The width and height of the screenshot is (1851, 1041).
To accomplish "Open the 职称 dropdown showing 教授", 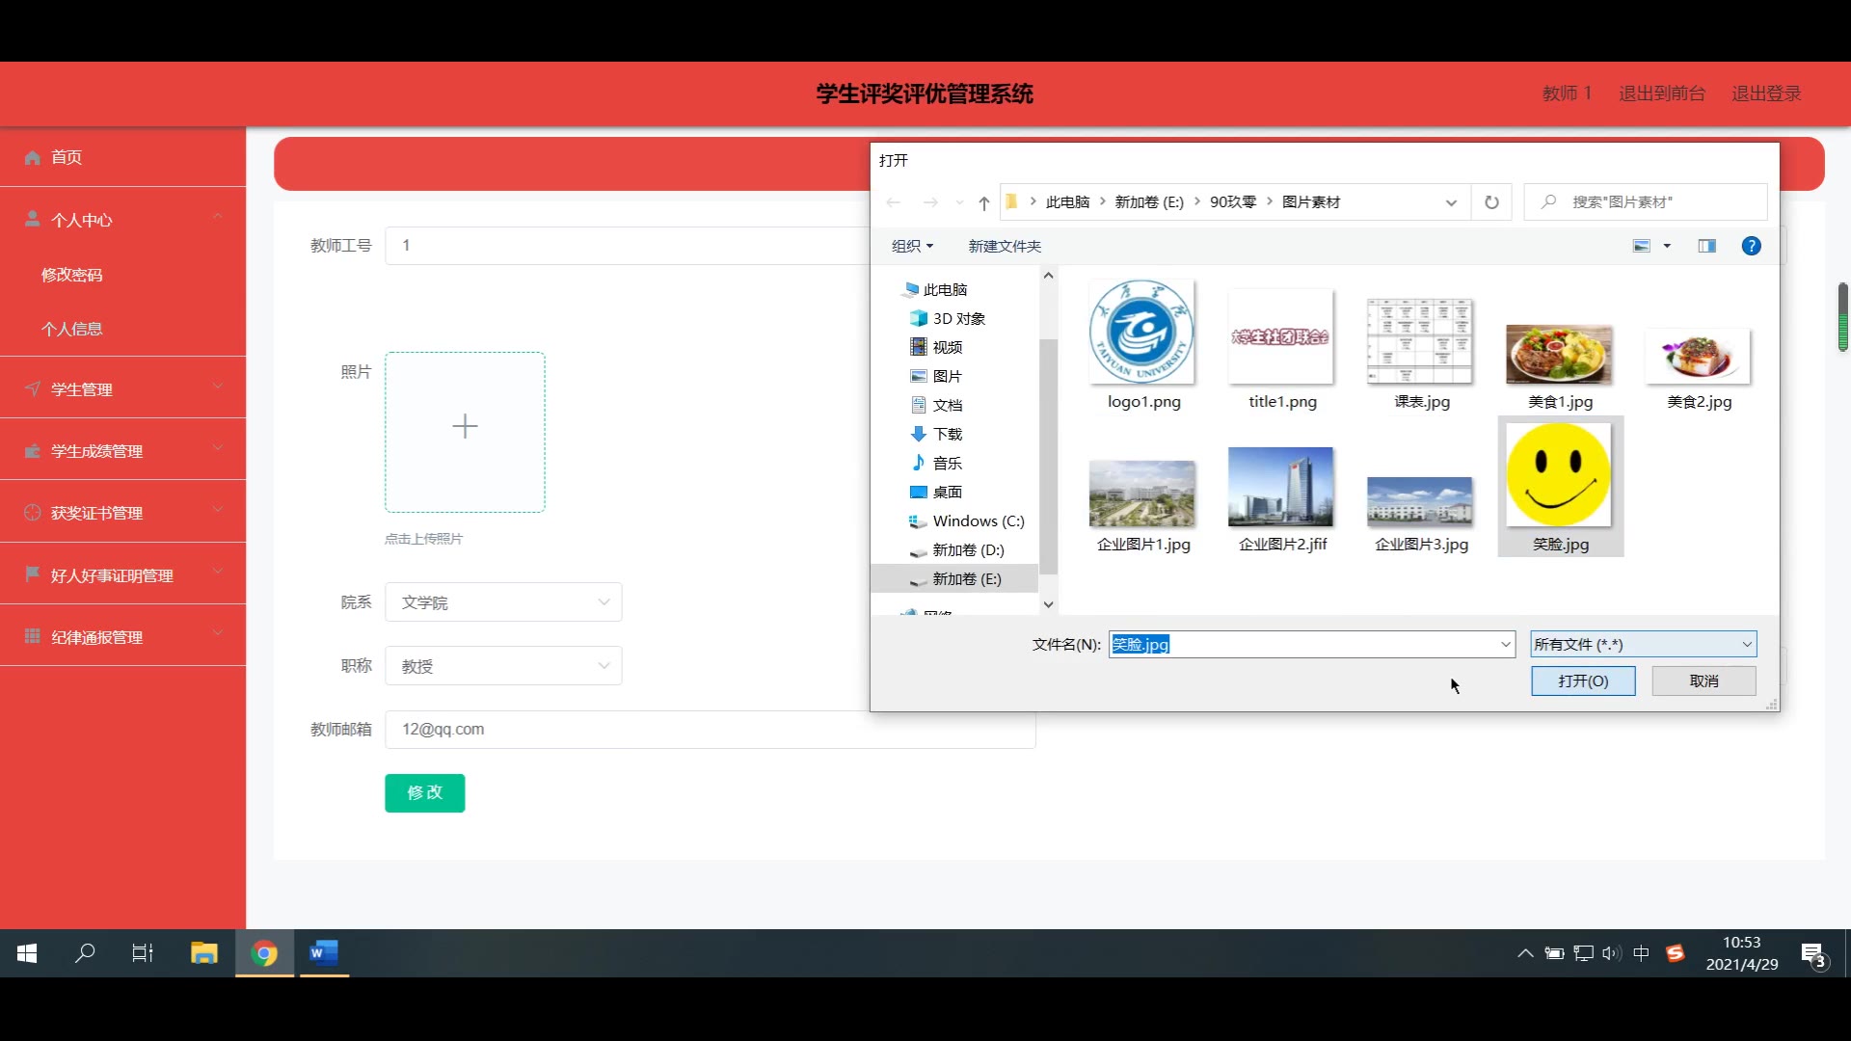I will (503, 666).
